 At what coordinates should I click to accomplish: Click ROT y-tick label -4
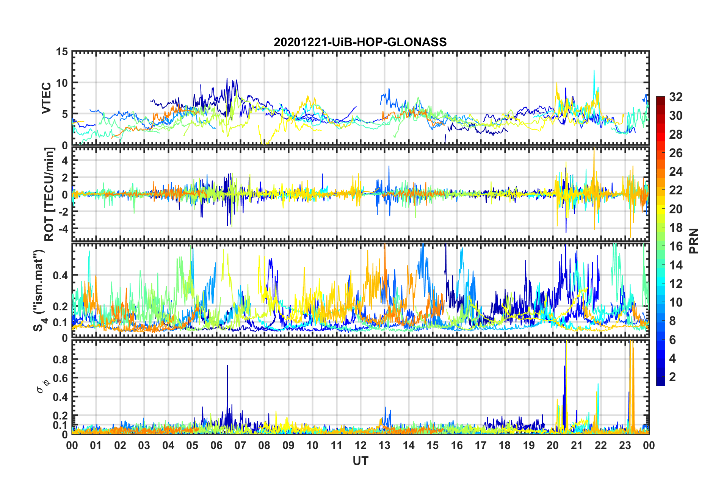pyautogui.click(x=63, y=228)
